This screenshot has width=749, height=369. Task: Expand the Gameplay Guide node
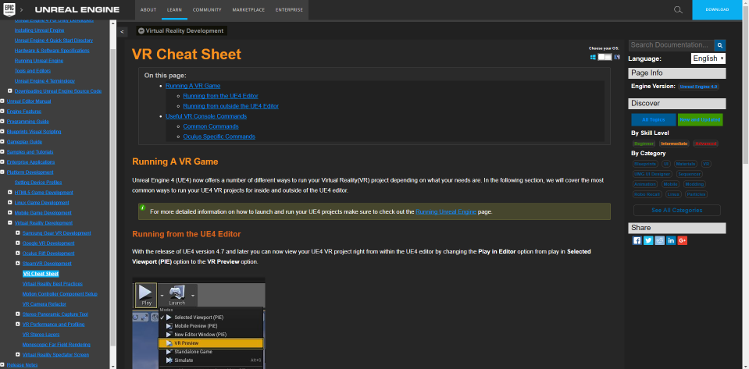click(2, 142)
